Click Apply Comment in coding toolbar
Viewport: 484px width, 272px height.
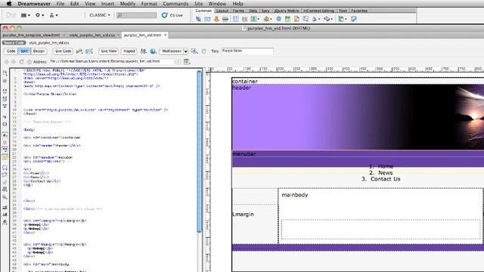[x=5, y=168]
